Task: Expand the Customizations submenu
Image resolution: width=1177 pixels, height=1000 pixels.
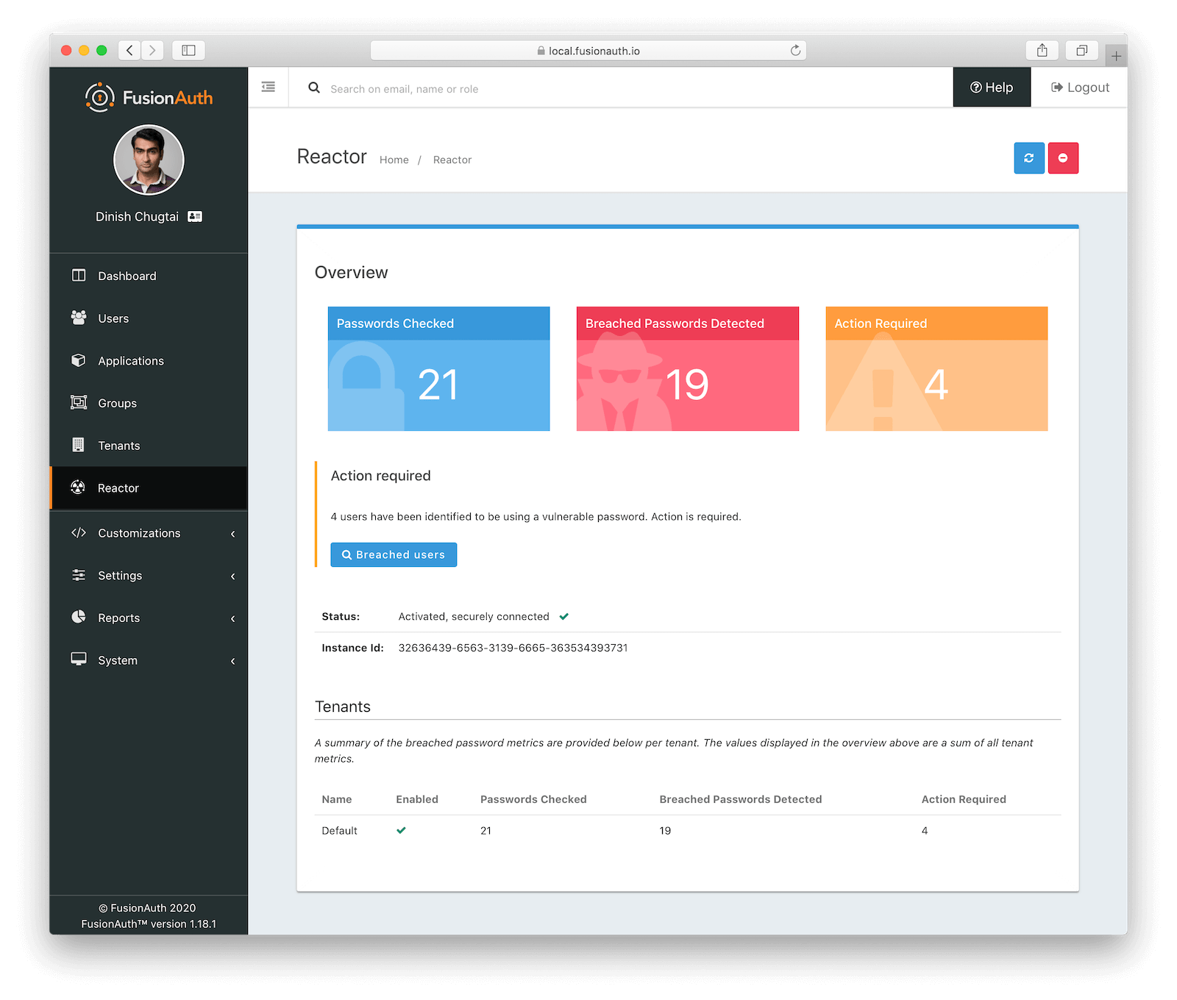Action: click(x=232, y=534)
